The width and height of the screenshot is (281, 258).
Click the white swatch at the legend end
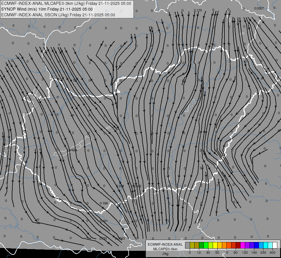[x=275, y=245]
